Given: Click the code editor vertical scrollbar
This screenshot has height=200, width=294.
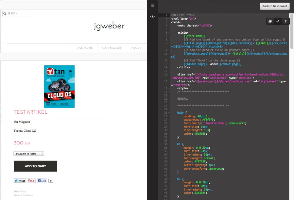Looking at the screenshot, I should (x=292, y=31).
